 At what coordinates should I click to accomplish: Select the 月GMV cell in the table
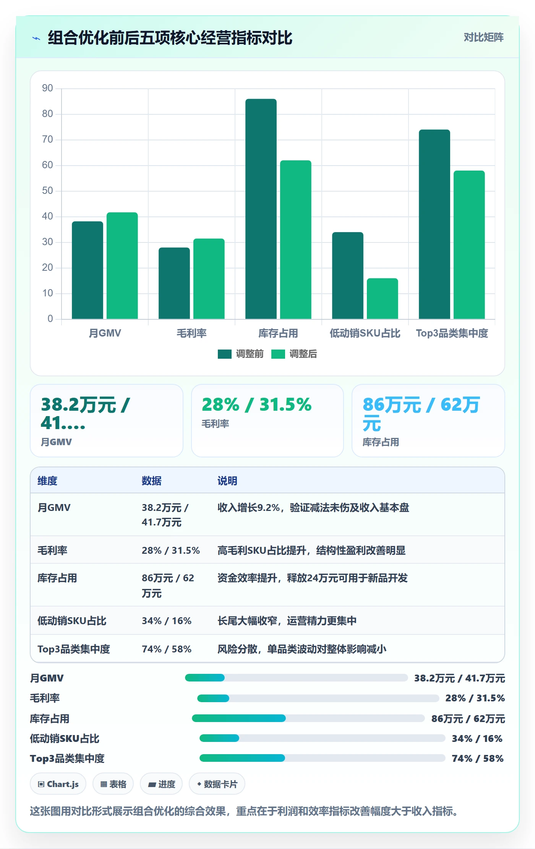54,507
